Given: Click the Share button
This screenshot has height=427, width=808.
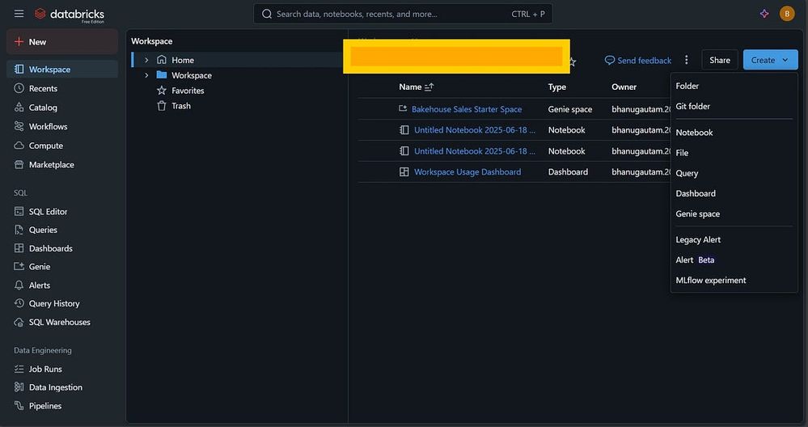Looking at the screenshot, I should tap(719, 60).
